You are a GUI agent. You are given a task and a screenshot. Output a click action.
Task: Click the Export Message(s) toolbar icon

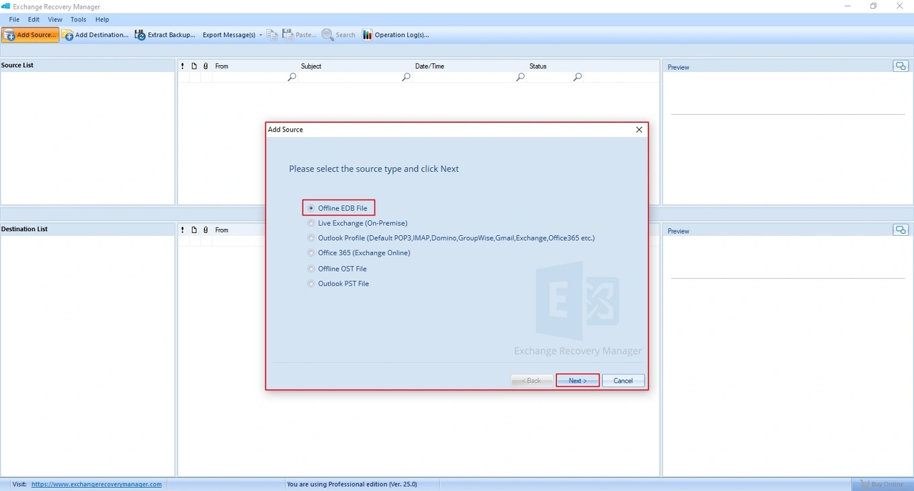(229, 35)
